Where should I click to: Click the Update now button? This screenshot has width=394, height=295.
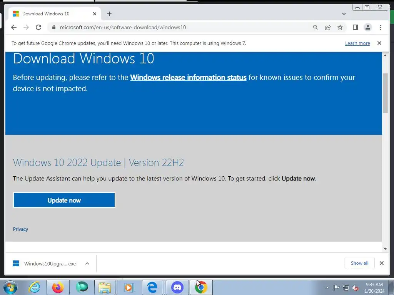64,200
